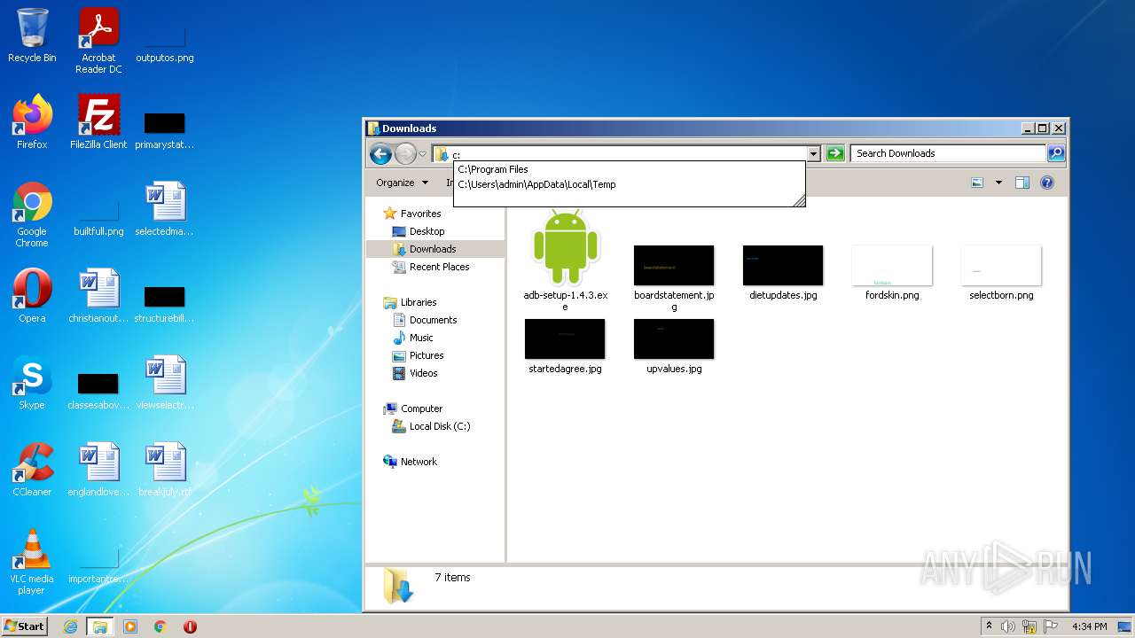Click Chrome icon in taskbar

pos(160,626)
